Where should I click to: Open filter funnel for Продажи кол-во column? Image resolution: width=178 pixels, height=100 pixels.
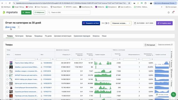92,59
